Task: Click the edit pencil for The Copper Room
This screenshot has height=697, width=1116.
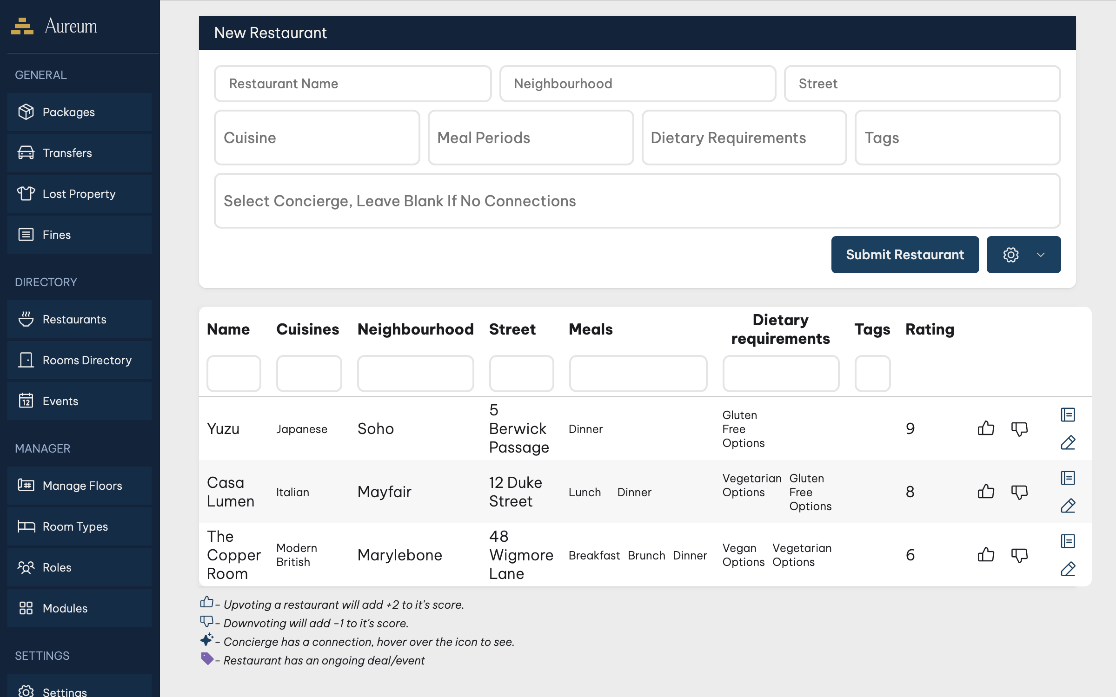Action: coord(1068,569)
